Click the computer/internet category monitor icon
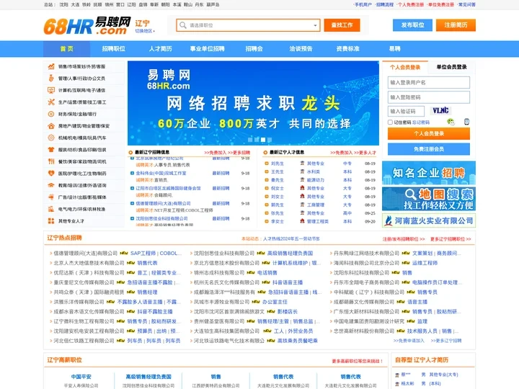 (51, 90)
